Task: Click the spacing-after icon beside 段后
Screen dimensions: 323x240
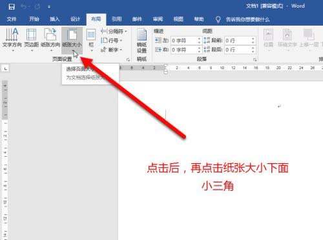Action: 207,50
